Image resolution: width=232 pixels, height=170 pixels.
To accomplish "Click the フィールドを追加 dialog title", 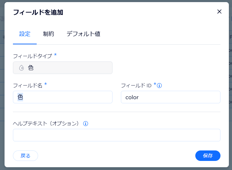I will pos(38,12).
